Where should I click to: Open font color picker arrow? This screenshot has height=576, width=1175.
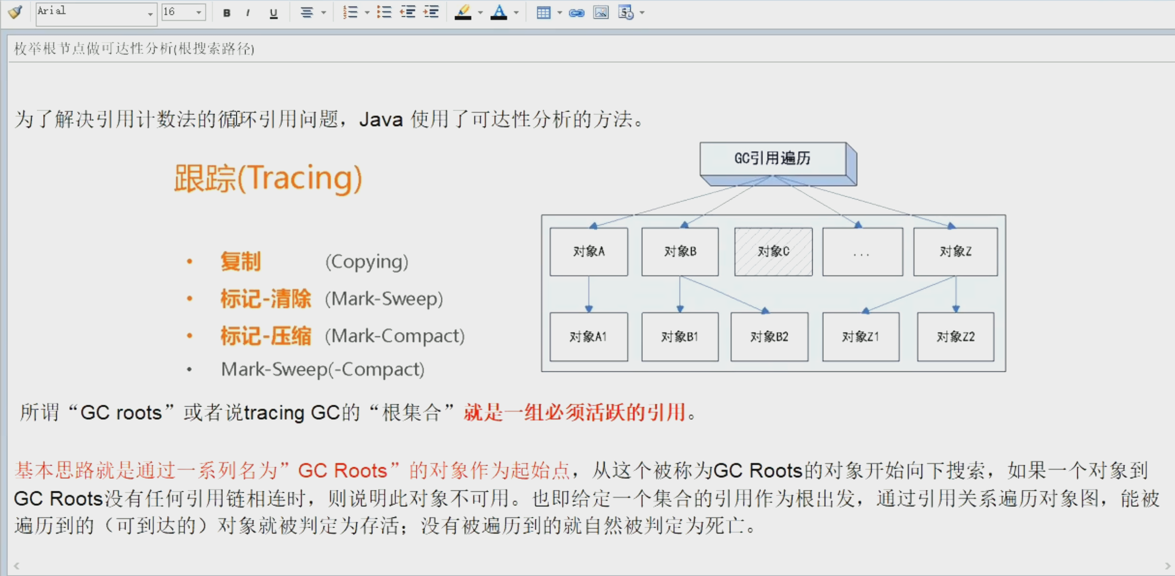516,13
